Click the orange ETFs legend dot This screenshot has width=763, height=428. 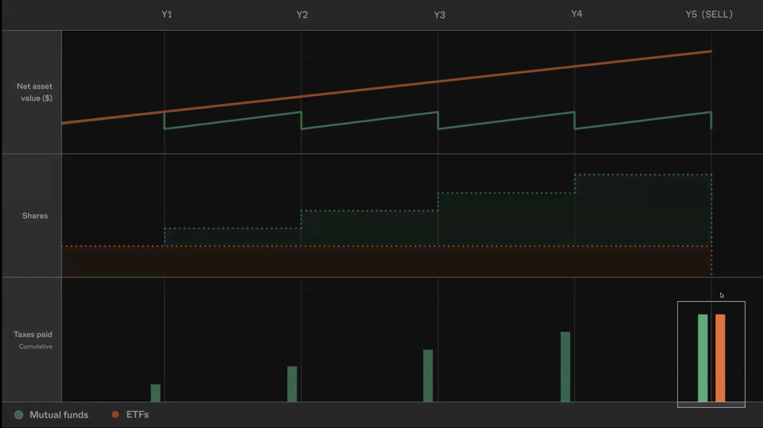(115, 415)
